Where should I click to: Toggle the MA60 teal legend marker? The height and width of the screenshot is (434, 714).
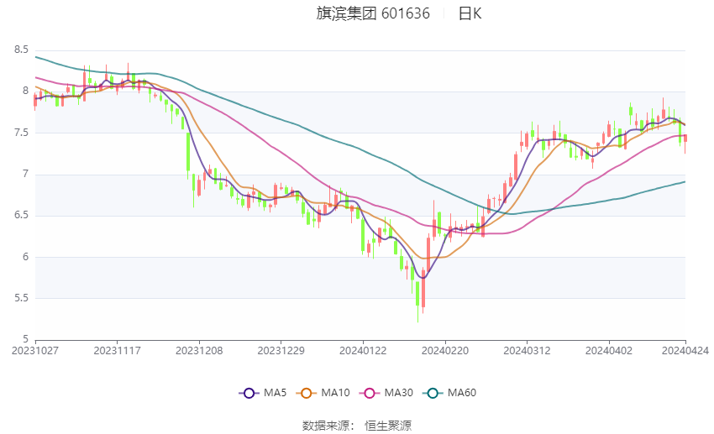432,393
